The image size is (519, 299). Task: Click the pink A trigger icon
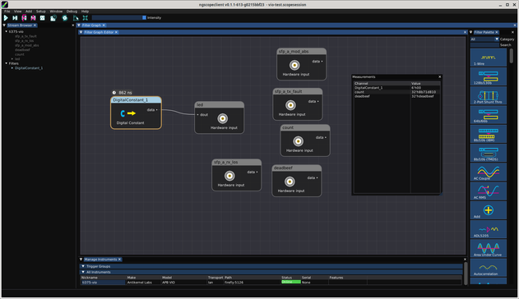click(33, 18)
